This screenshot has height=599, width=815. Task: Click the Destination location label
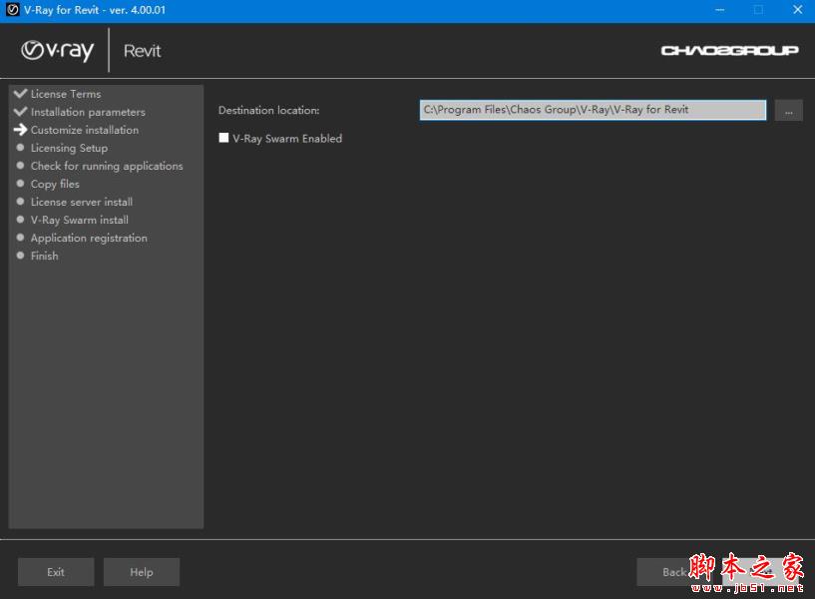click(268, 110)
